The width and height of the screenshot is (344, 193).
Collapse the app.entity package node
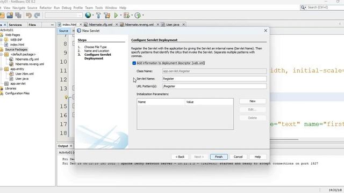point(1,69)
